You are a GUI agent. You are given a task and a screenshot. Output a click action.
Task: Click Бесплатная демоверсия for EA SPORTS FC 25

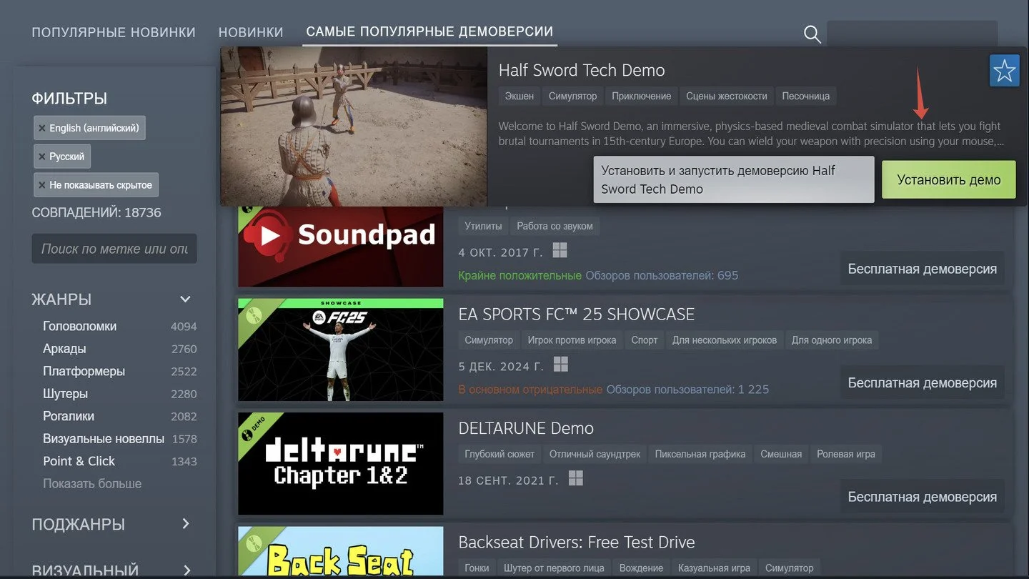922,382
